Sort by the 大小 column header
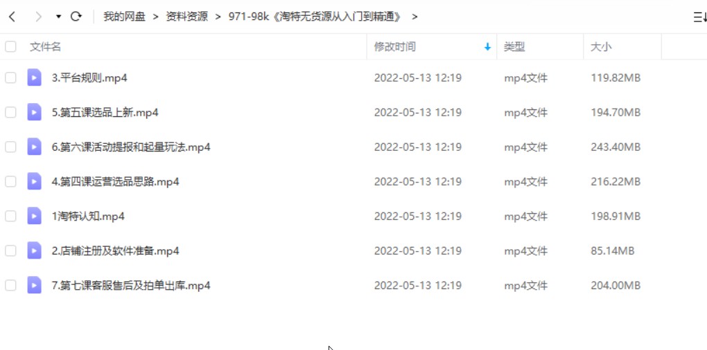Screen dimensions: 707x350 (602, 46)
